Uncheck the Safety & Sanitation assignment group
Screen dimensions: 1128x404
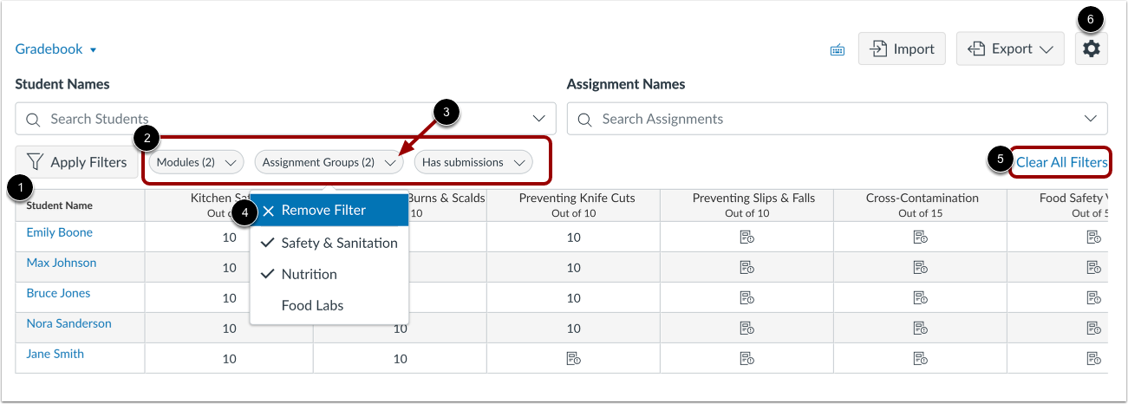[x=329, y=244]
